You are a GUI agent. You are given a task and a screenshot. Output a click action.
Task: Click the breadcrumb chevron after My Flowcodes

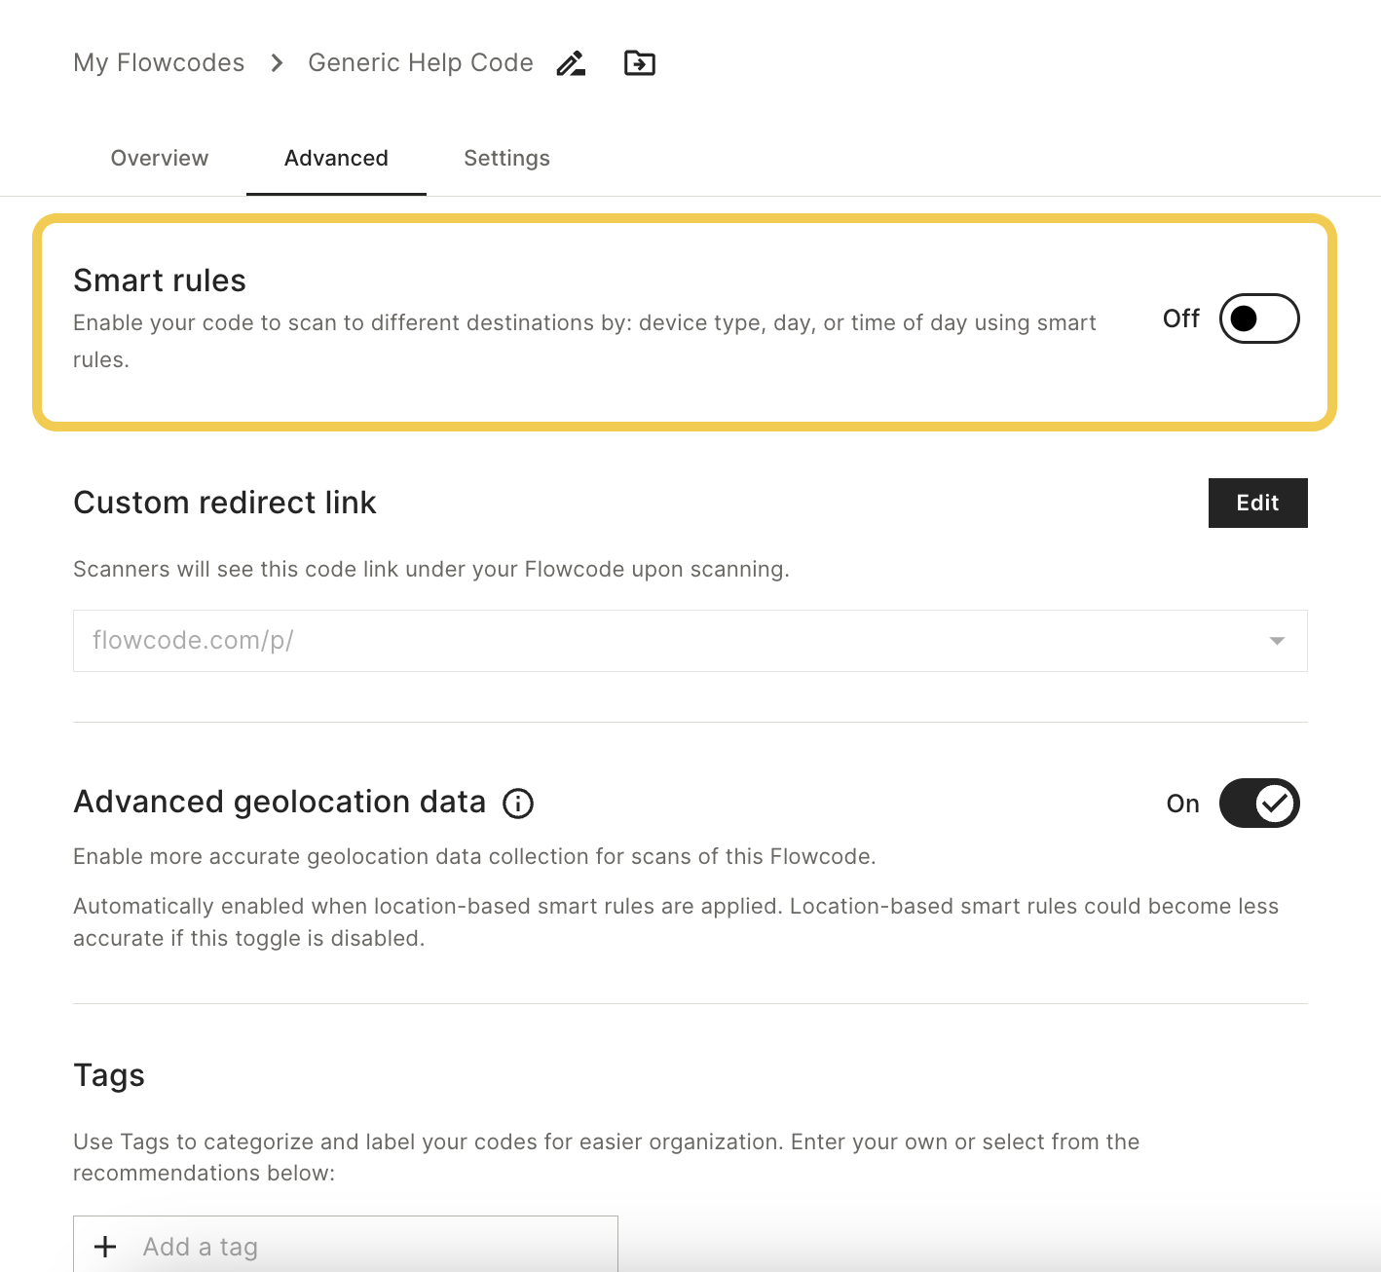pos(278,63)
